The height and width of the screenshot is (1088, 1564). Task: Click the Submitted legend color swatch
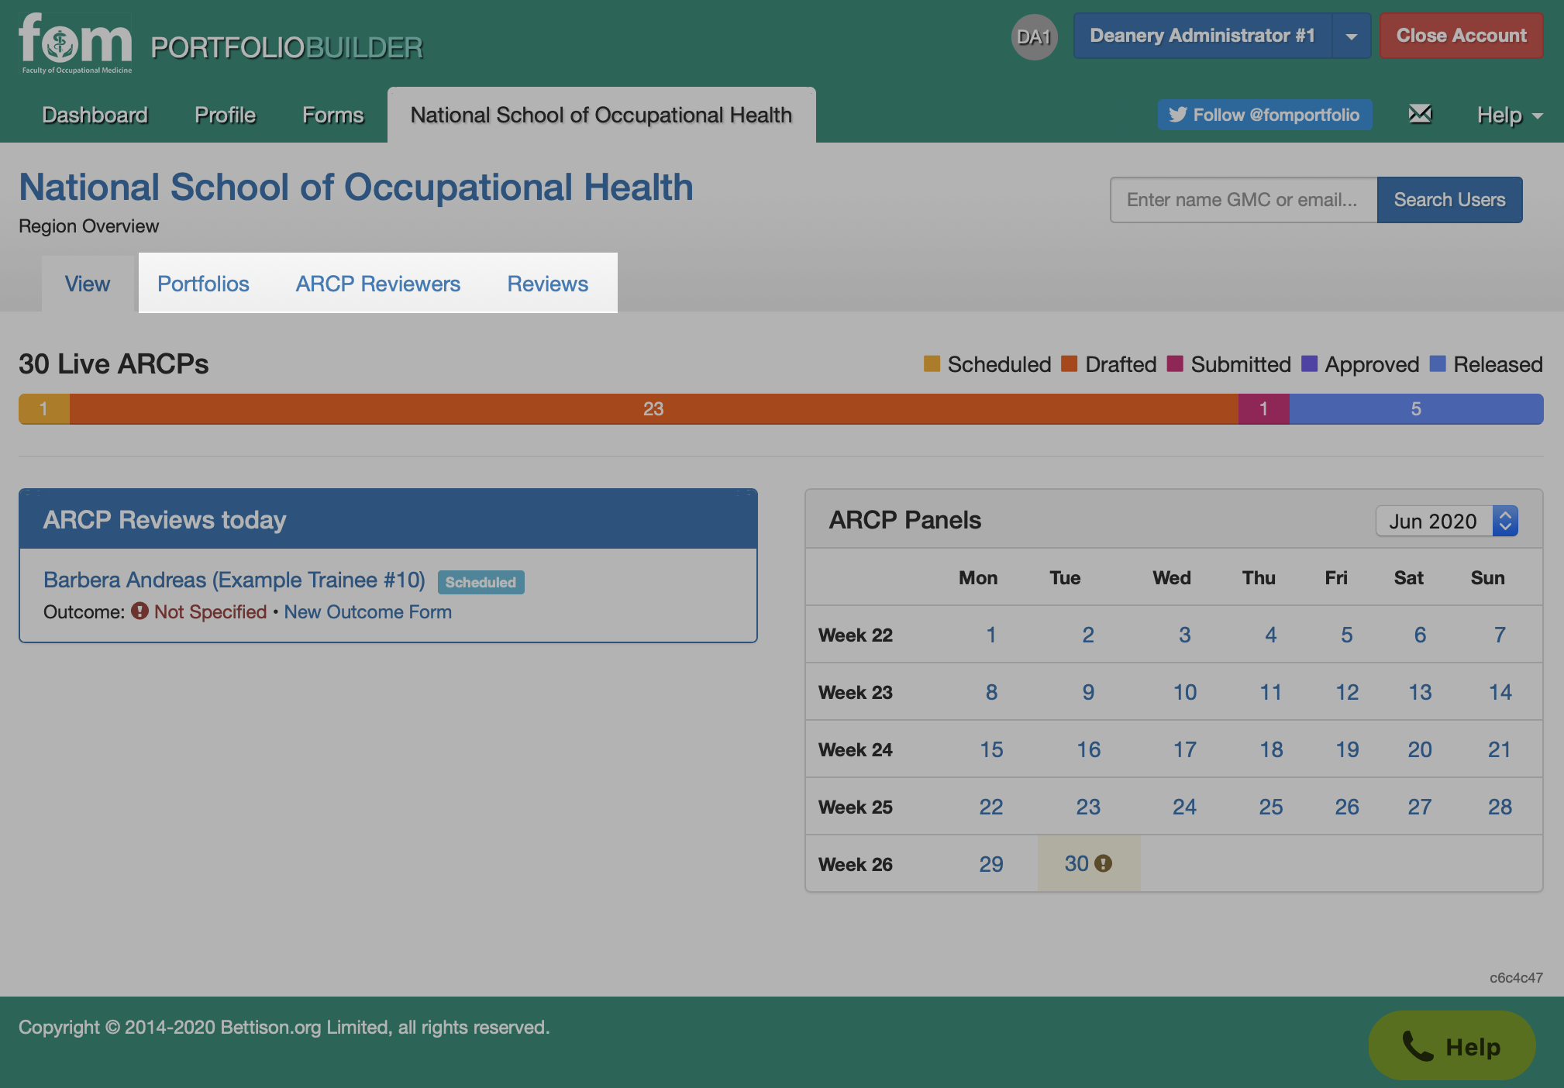tap(1175, 363)
